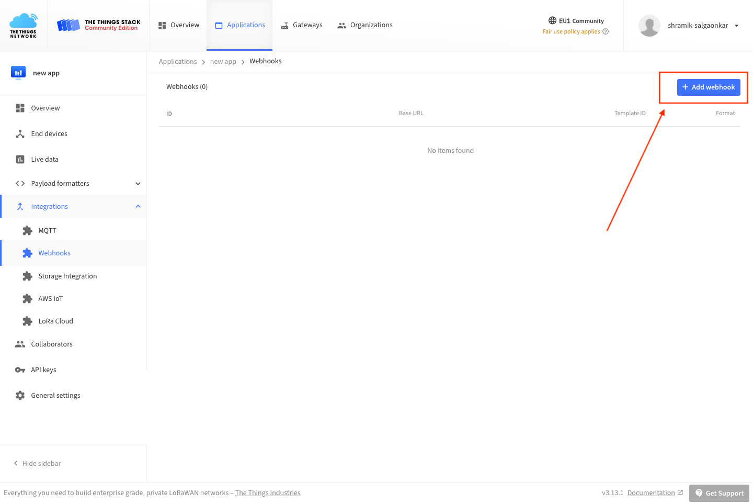Image resolution: width=753 pixels, height=504 pixels.
Task: Click the Add webhook button
Action: (x=709, y=87)
